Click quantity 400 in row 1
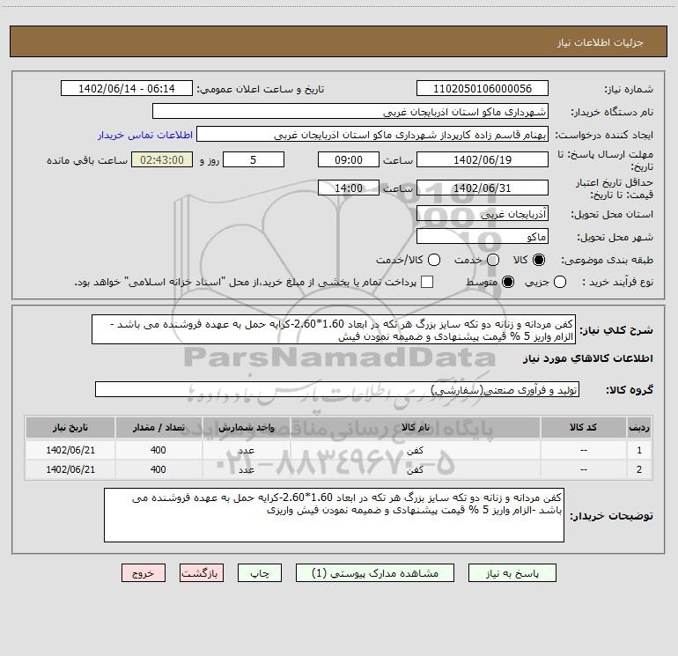 [158, 450]
